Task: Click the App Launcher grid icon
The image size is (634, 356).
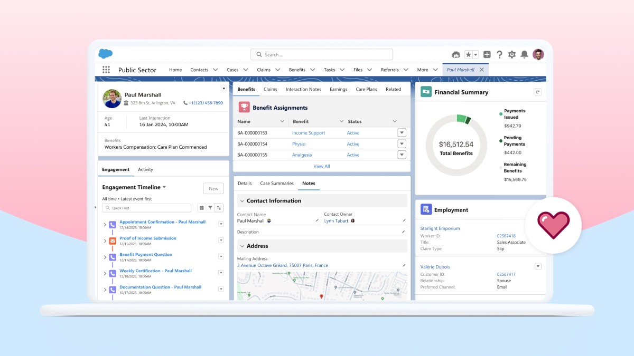Action: (106, 69)
